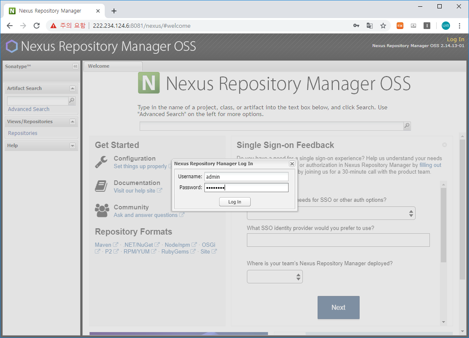Click the orange extension icon

[400, 26]
